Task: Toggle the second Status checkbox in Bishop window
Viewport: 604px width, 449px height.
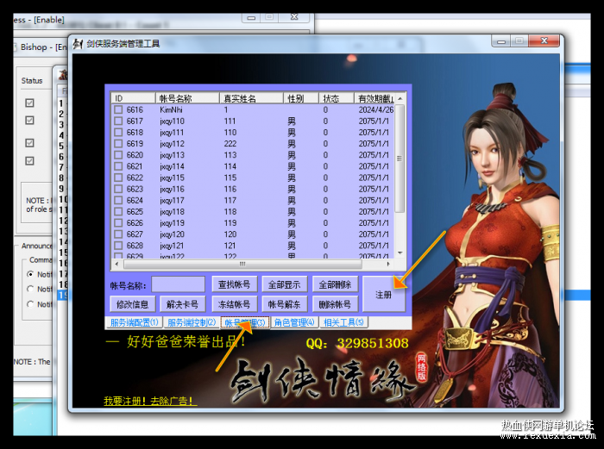Action: coord(29,120)
